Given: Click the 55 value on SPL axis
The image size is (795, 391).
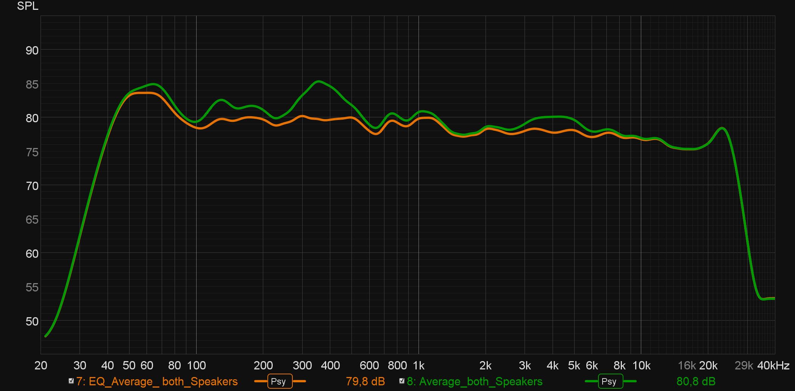Looking at the screenshot, I should coord(32,287).
